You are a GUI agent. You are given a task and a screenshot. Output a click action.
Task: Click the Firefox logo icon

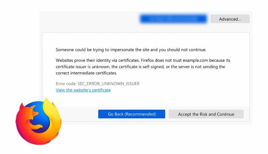(x=38, y=122)
